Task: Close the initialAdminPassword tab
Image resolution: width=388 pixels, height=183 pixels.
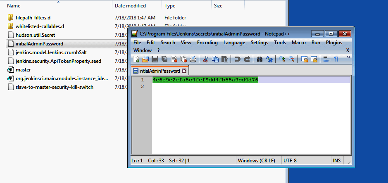Action: click(184, 71)
